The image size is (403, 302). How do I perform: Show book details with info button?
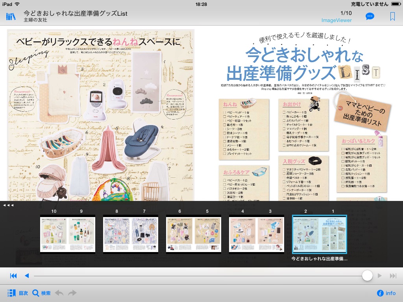(x=386, y=293)
